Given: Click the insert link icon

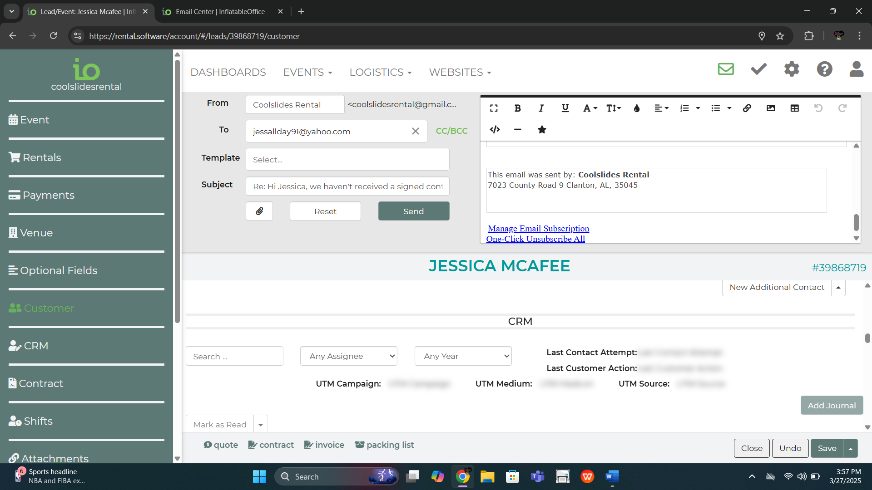Looking at the screenshot, I should tap(747, 108).
